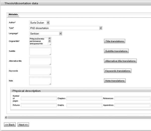The image size is (151, 131).
Task: Click into the Keywords text area
Action: tap(40, 71)
